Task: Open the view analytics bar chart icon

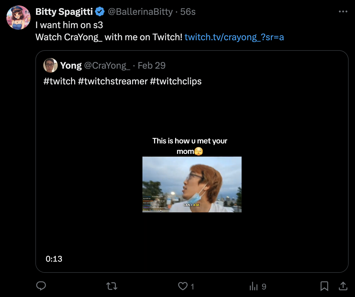Action: point(253,286)
